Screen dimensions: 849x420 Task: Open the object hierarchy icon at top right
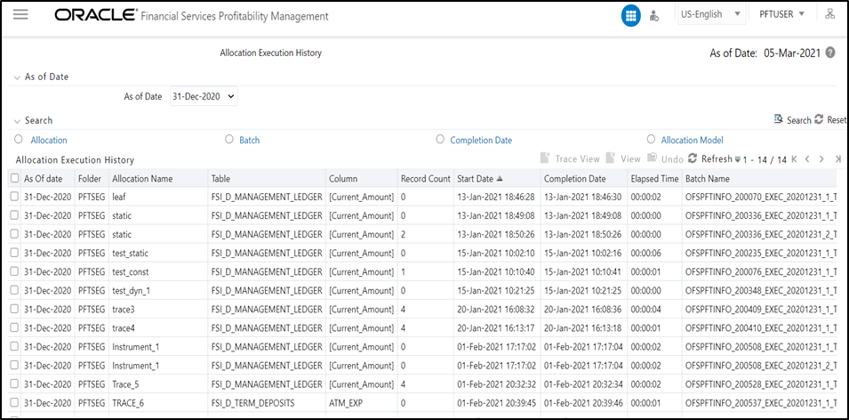(829, 14)
